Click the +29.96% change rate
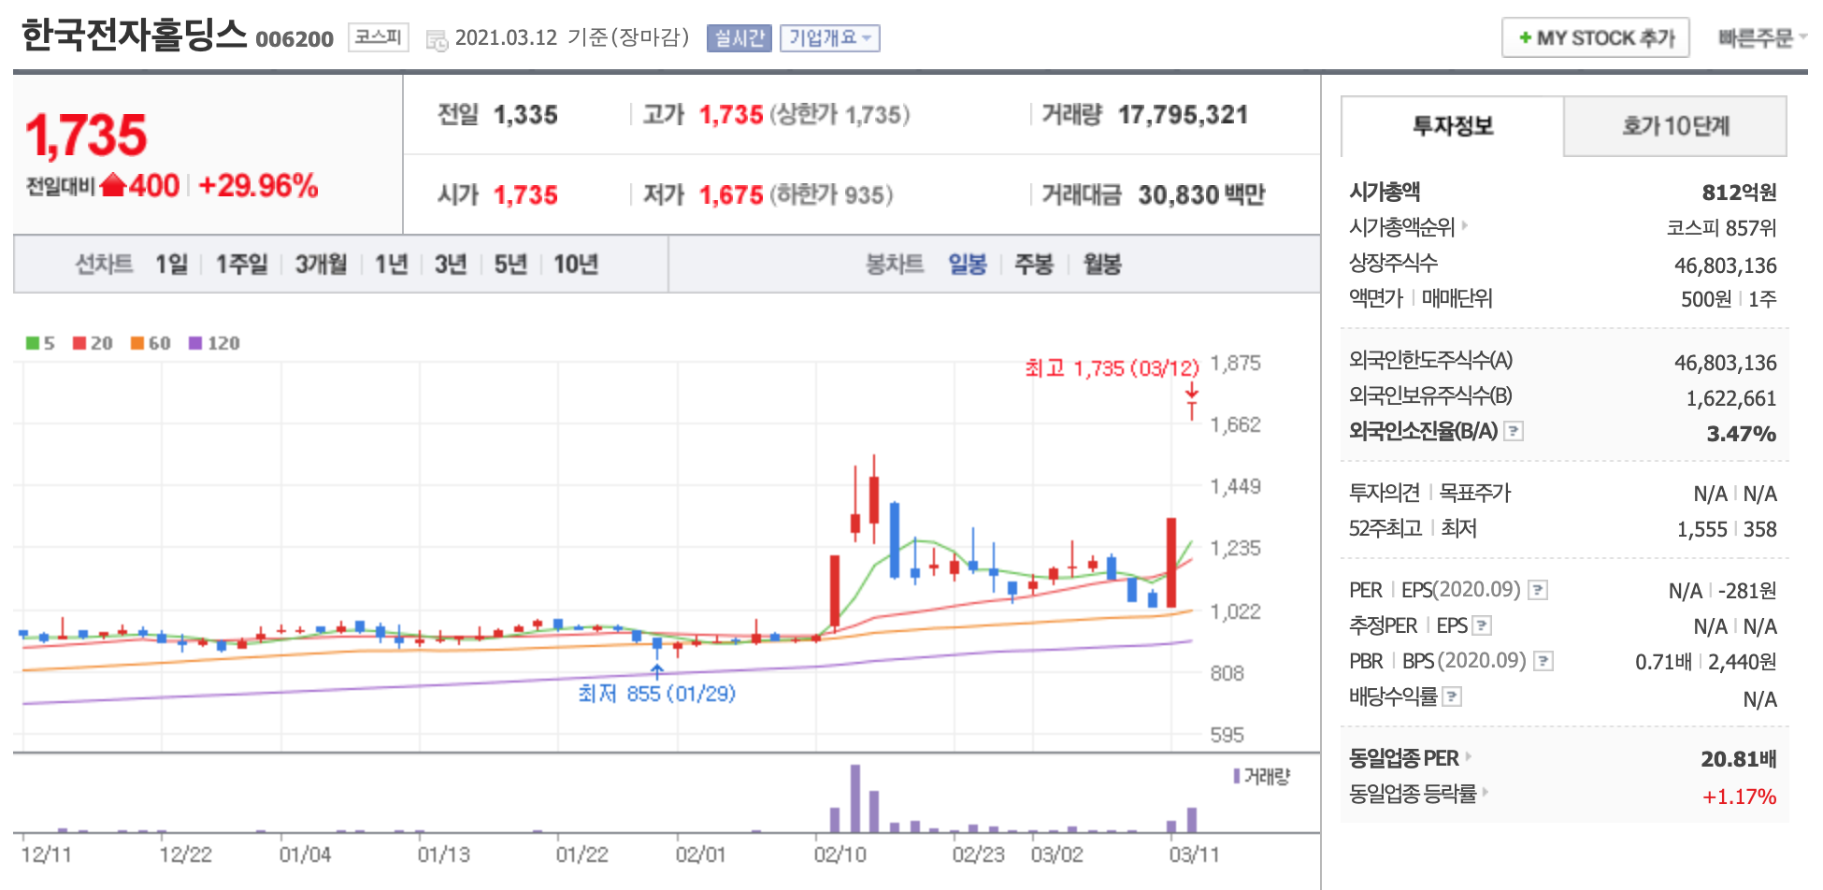1823x890 pixels. click(x=258, y=186)
